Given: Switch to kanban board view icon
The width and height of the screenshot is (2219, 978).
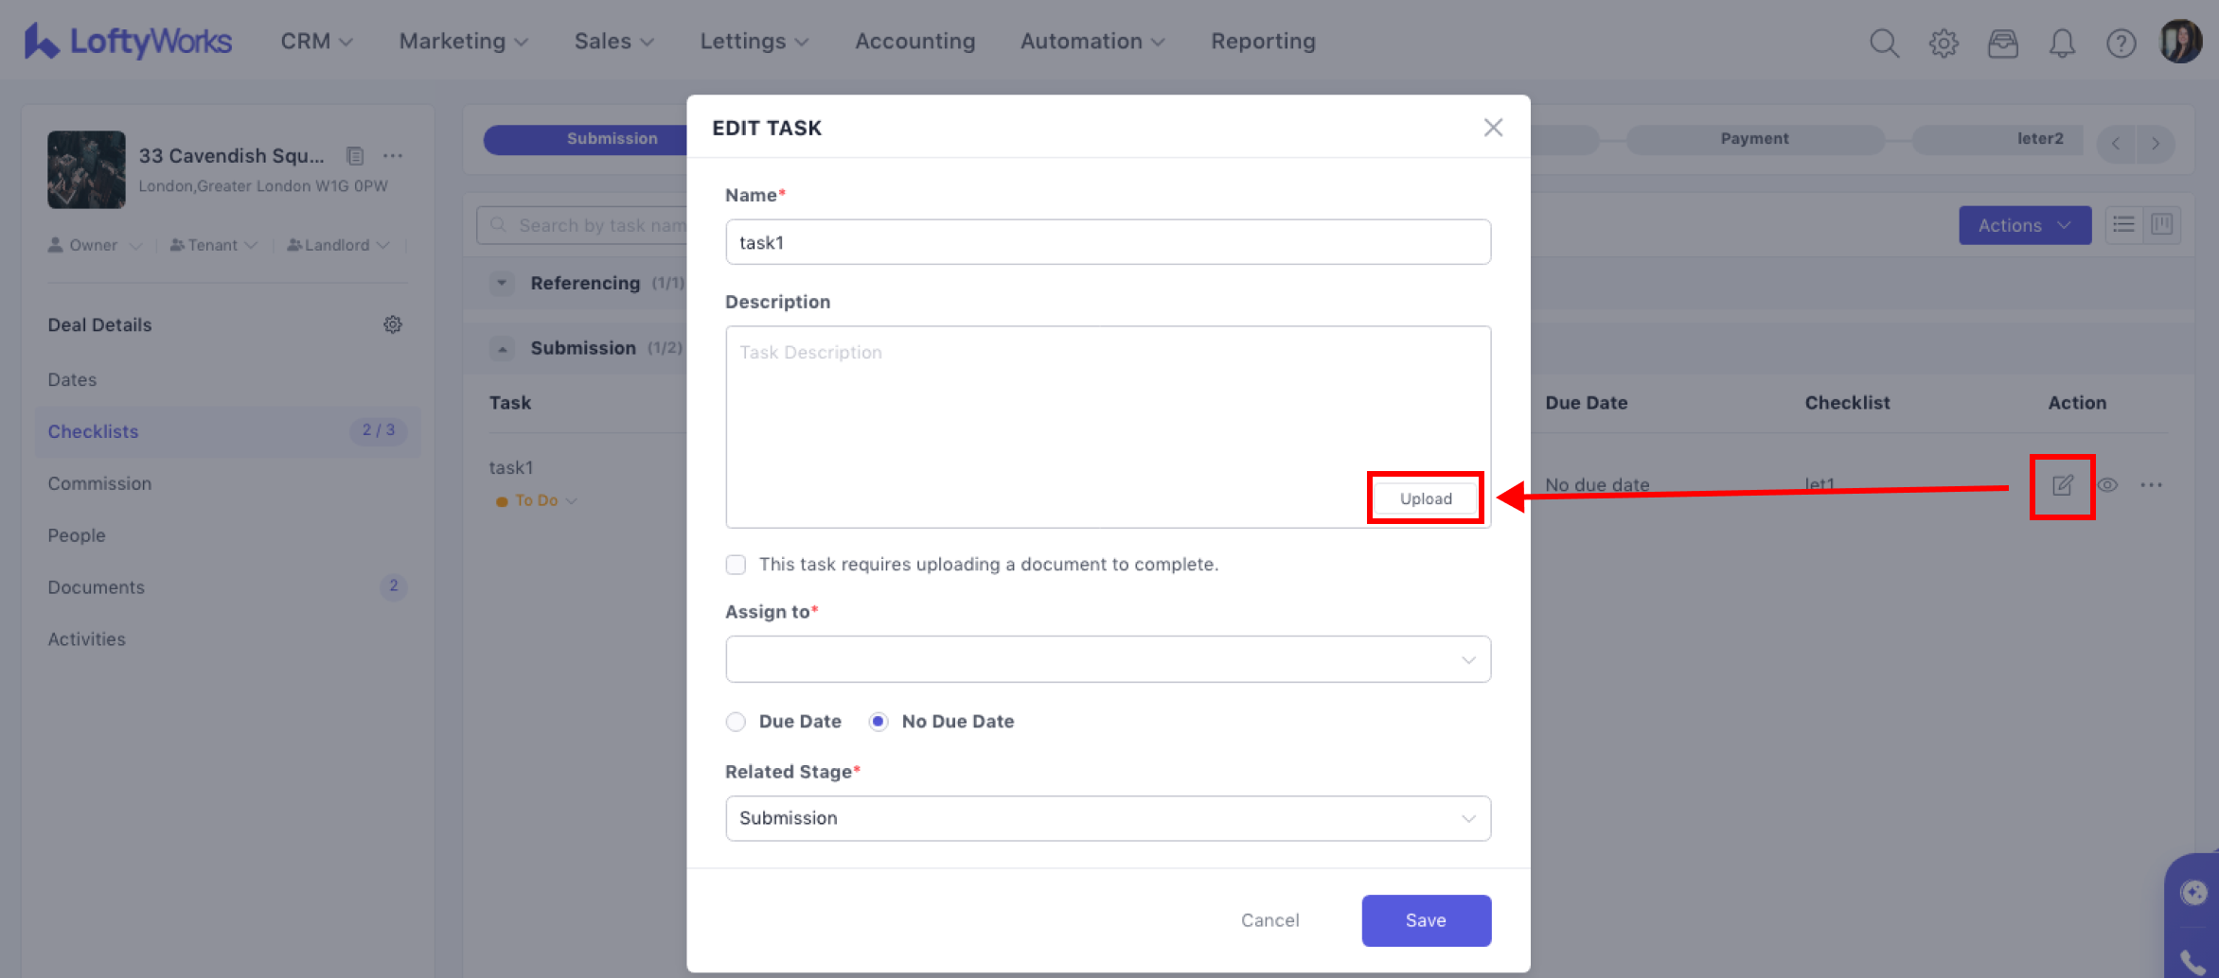Looking at the screenshot, I should click(2162, 224).
